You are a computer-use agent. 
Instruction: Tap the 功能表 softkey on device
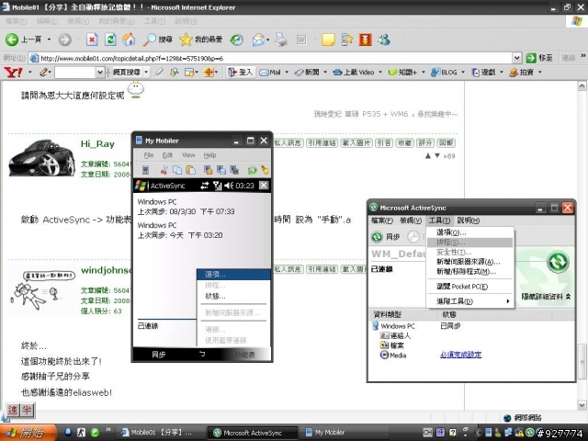245,355
